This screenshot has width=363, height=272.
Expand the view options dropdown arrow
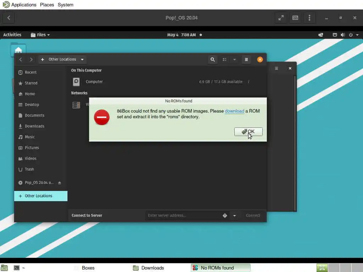click(x=234, y=59)
